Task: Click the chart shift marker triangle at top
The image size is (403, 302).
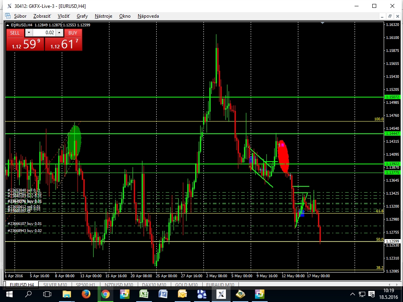Action: 323,23
